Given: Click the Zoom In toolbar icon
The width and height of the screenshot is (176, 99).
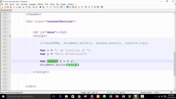Looking at the screenshot, I should coord(47,7).
